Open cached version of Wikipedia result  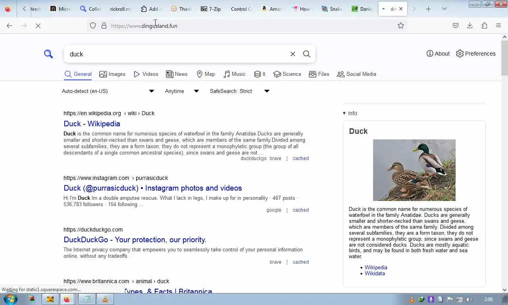coord(301,158)
